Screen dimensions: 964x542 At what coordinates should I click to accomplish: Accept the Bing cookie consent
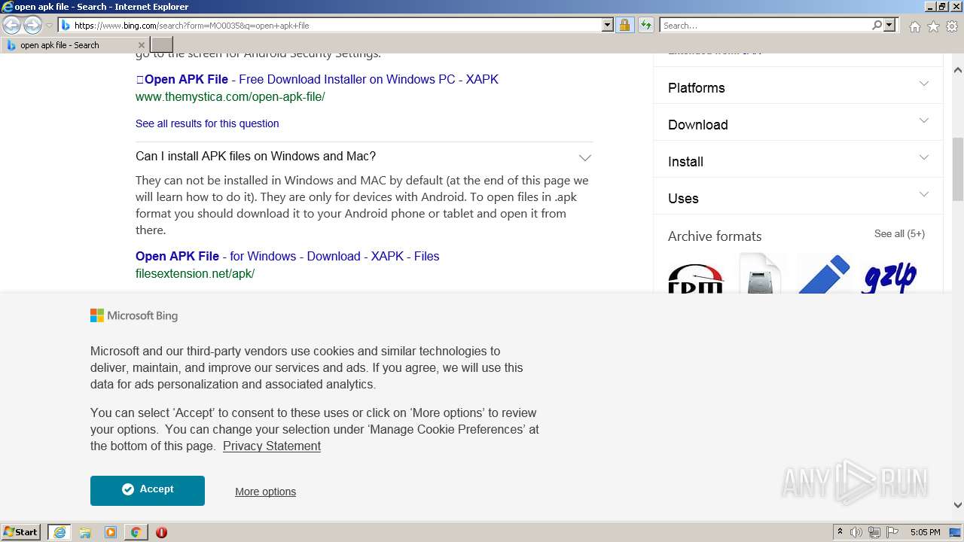[148, 490]
